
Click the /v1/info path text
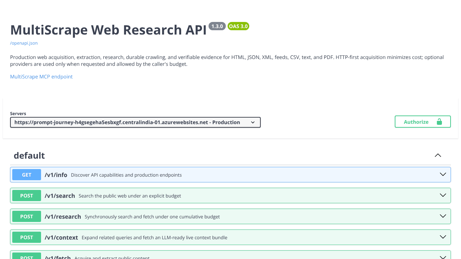(56, 175)
